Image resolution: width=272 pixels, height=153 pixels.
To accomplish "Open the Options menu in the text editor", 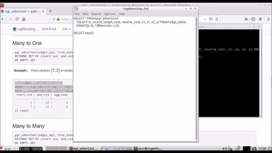I will (x=110, y=14).
